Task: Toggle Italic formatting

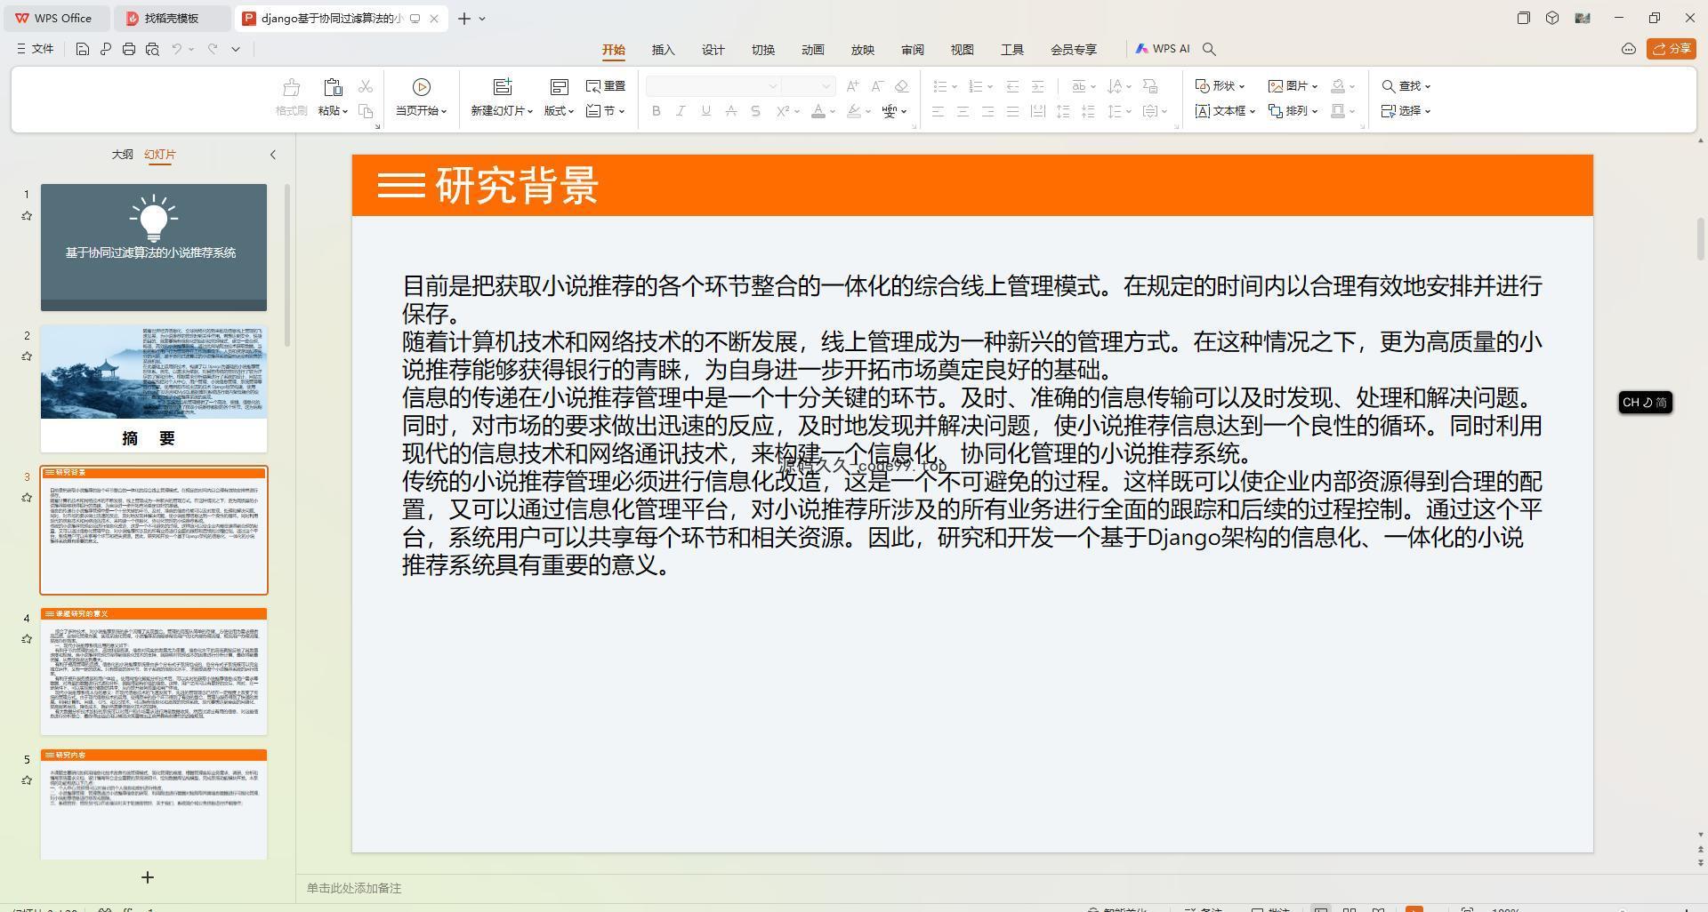Action: click(x=681, y=111)
